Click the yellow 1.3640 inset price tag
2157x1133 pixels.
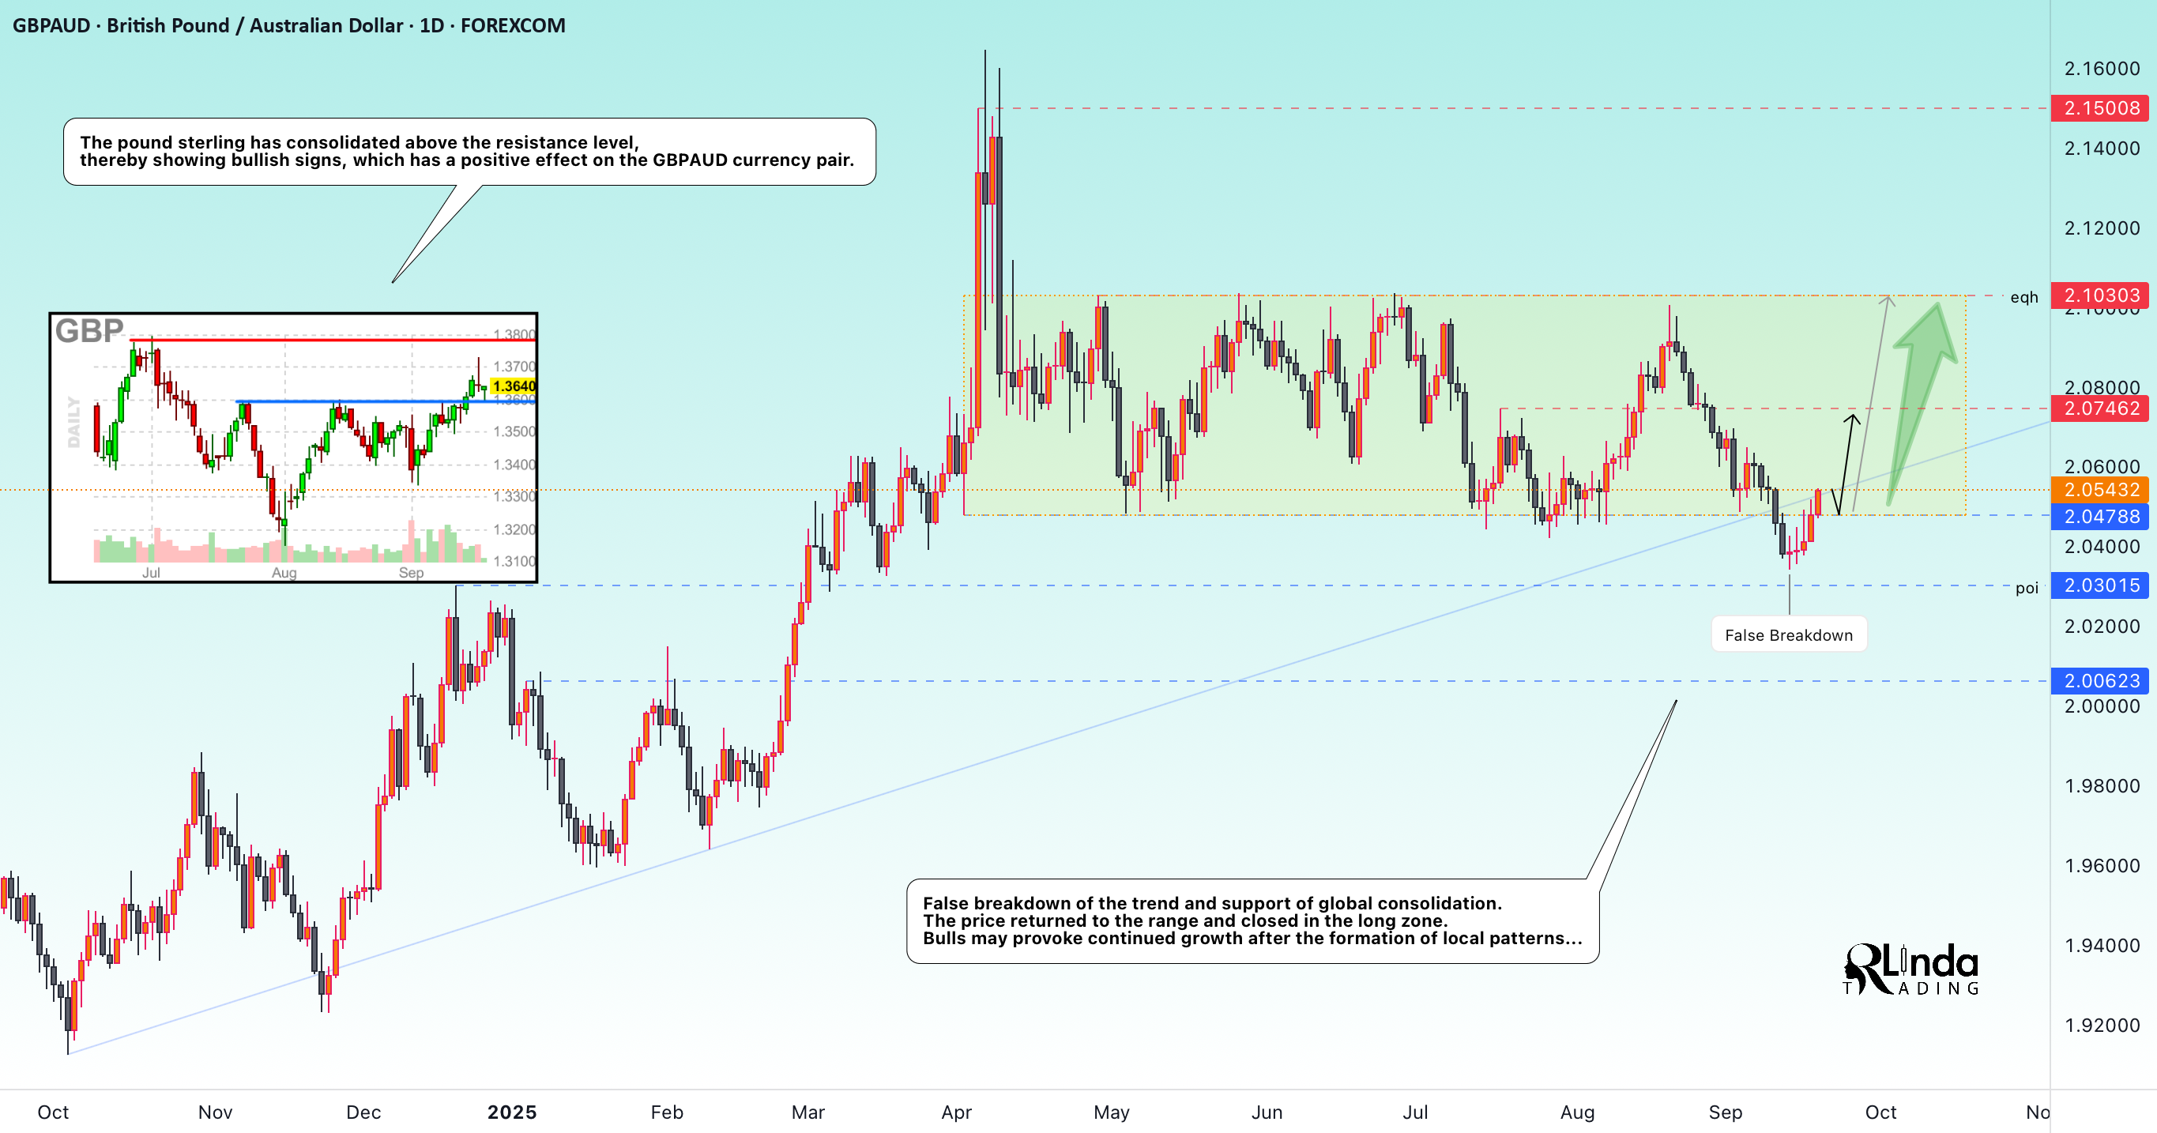pyautogui.click(x=513, y=386)
